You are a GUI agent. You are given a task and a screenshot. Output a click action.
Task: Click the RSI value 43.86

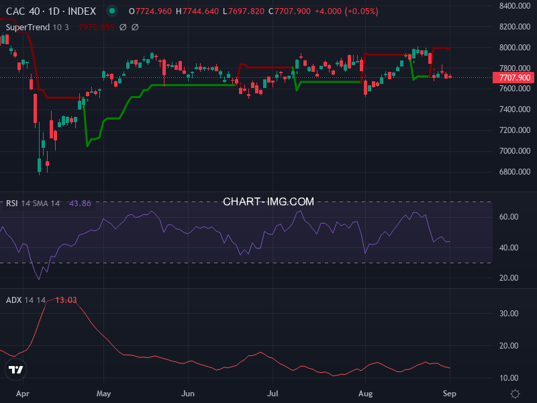tap(80, 204)
